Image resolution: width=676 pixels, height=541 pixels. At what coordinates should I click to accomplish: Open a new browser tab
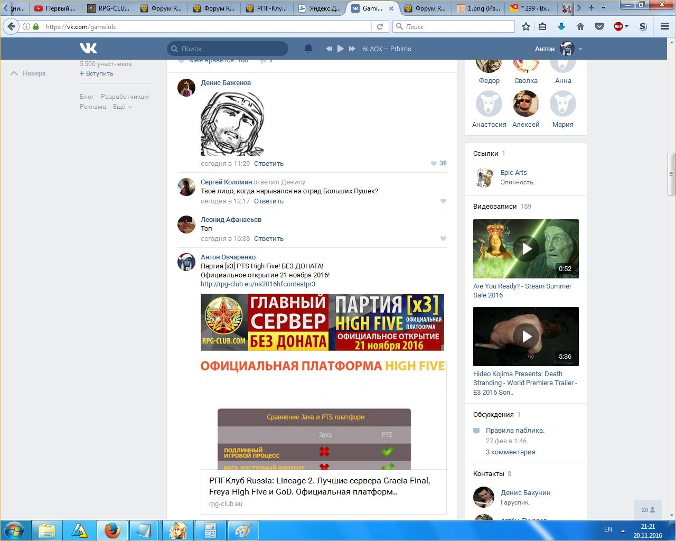[x=591, y=8]
